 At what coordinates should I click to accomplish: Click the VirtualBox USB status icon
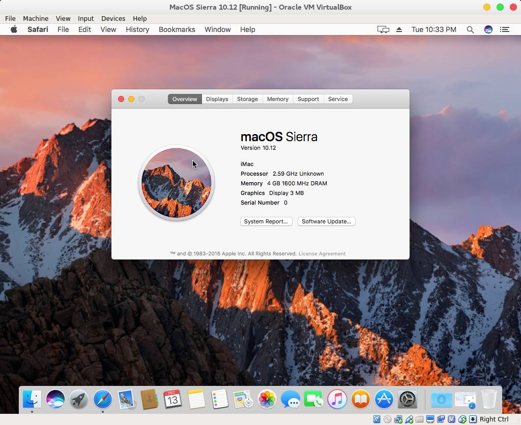click(x=409, y=419)
